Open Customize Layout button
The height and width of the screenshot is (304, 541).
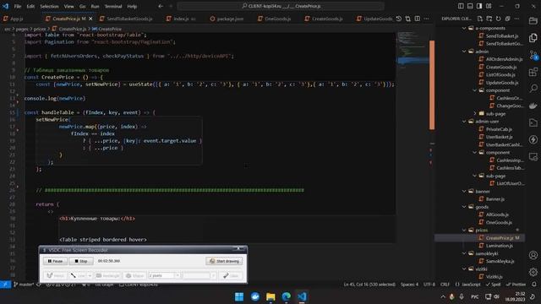[489, 6]
